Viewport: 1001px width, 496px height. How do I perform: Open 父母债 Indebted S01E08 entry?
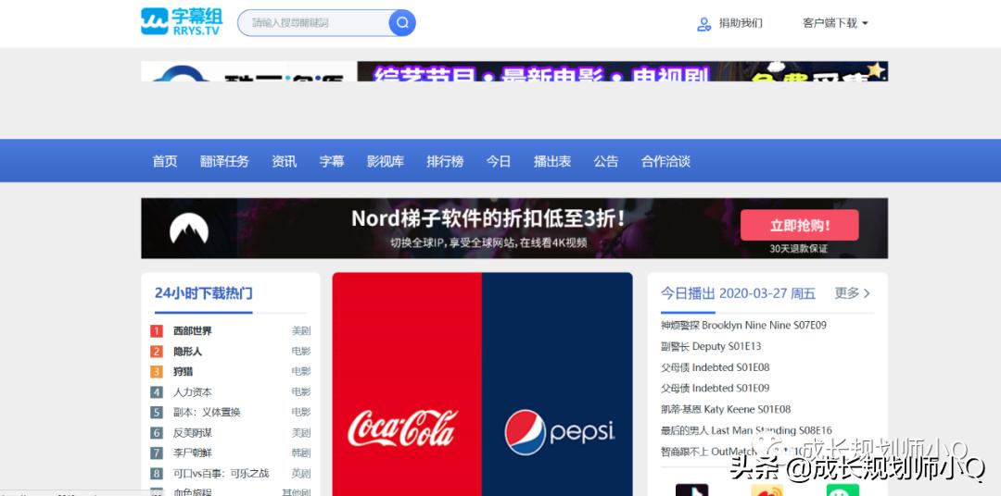tap(715, 367)
